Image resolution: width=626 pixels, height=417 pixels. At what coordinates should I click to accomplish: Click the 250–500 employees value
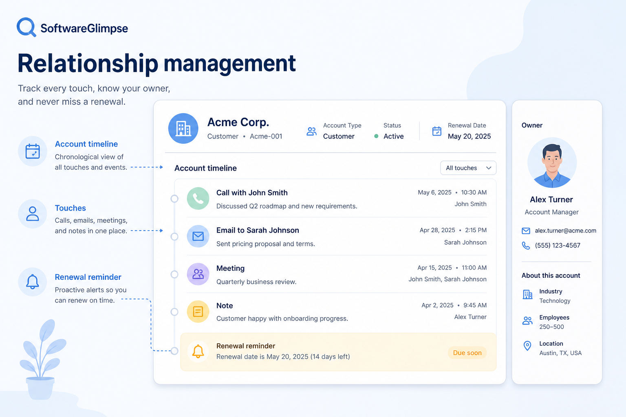[x=551, y=327]
